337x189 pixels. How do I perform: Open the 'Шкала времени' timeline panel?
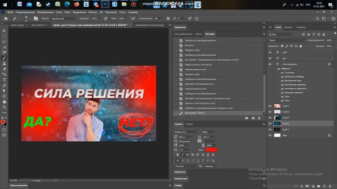point(19,185)
